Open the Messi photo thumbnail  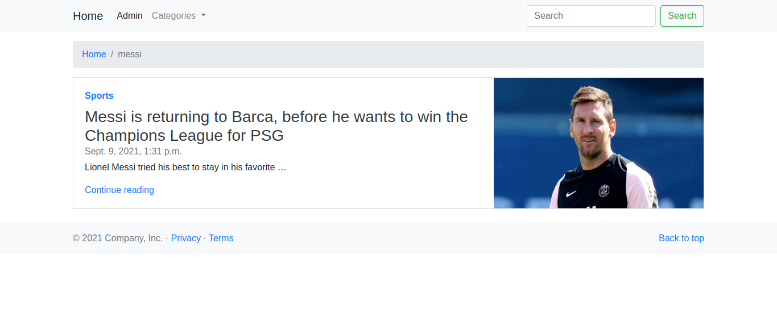pos(598,143)
